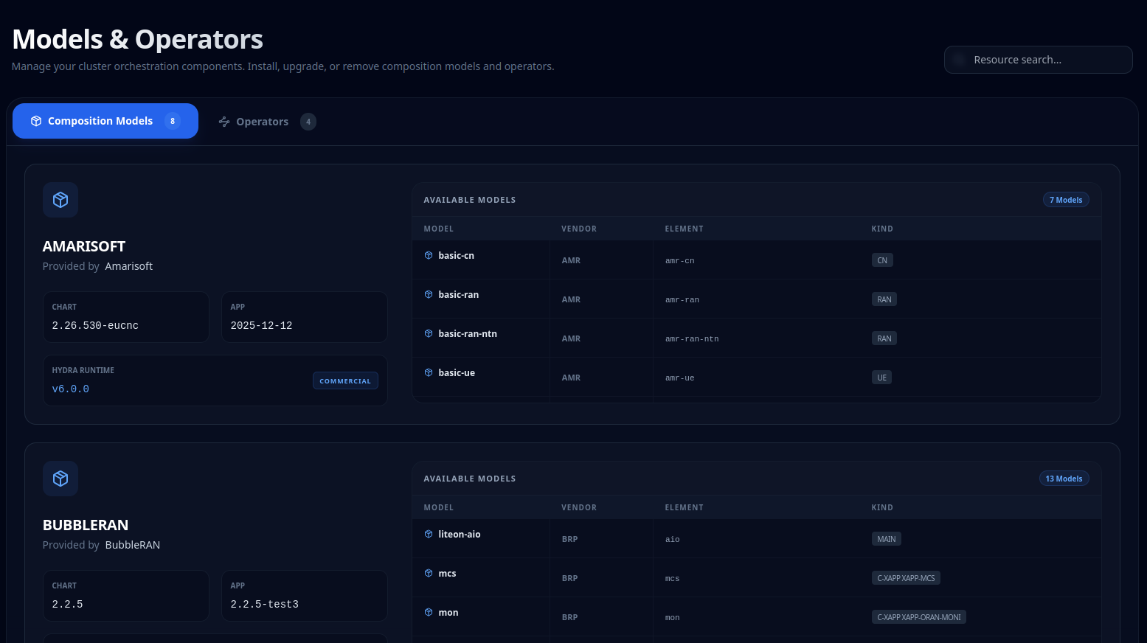This screenshot has height=643, width=1147.
Task: Click the BubbleRAN provider name
Action: point(133,545)
